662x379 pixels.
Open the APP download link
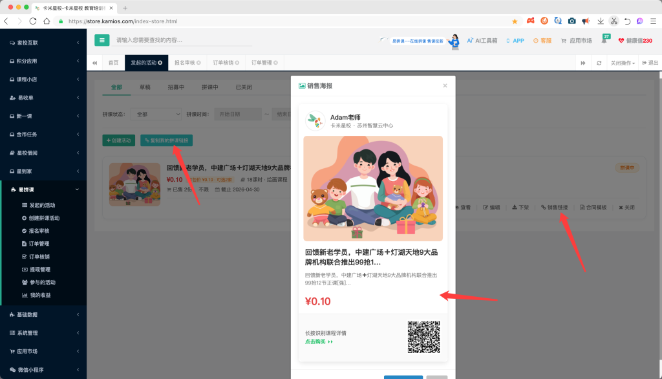click(515, 41)
